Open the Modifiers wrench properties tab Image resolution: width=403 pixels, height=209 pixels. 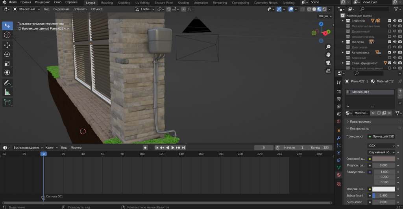click(x=339, y=138)
